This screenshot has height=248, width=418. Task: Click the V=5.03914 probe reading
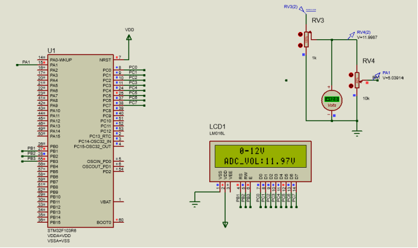(393, 78)
